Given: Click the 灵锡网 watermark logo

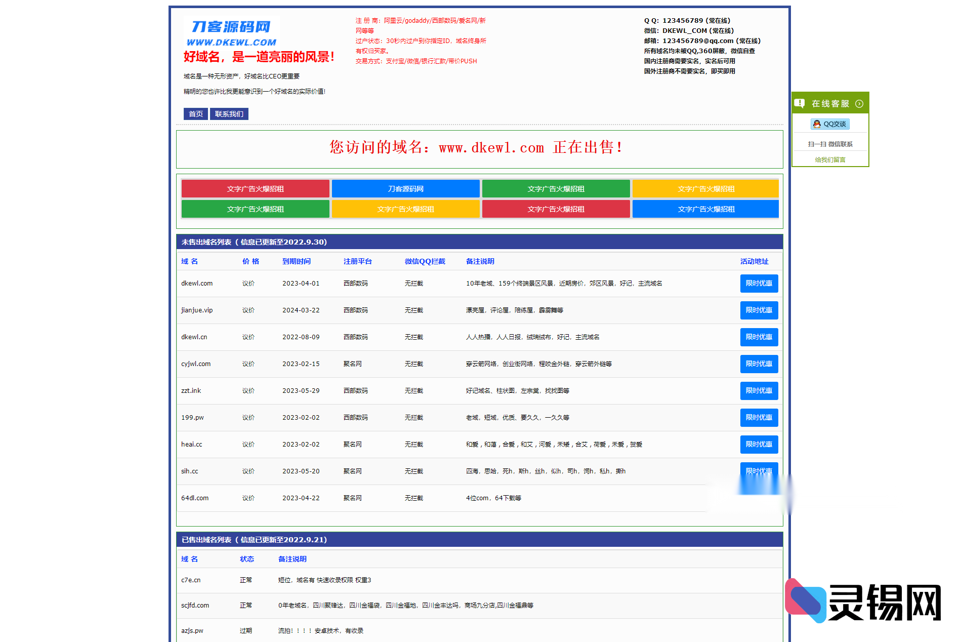Looking at the screenshot, I should click(863, 601).
